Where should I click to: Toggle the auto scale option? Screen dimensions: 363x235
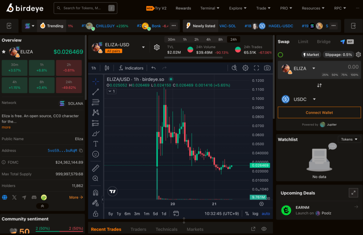click(x=266, y=214)
